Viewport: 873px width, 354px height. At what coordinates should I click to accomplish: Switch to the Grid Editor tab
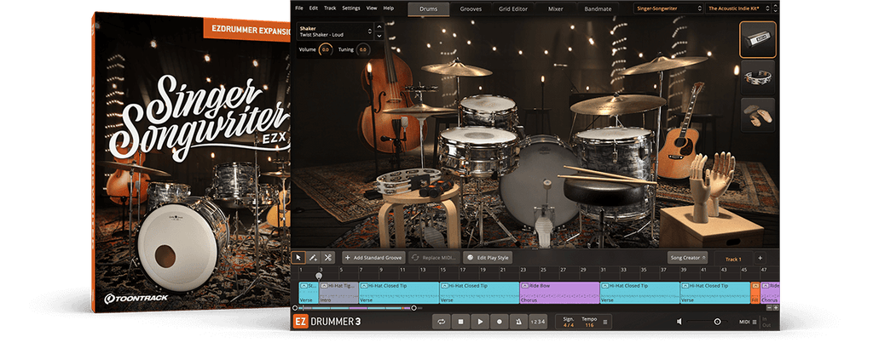(513, 9)
